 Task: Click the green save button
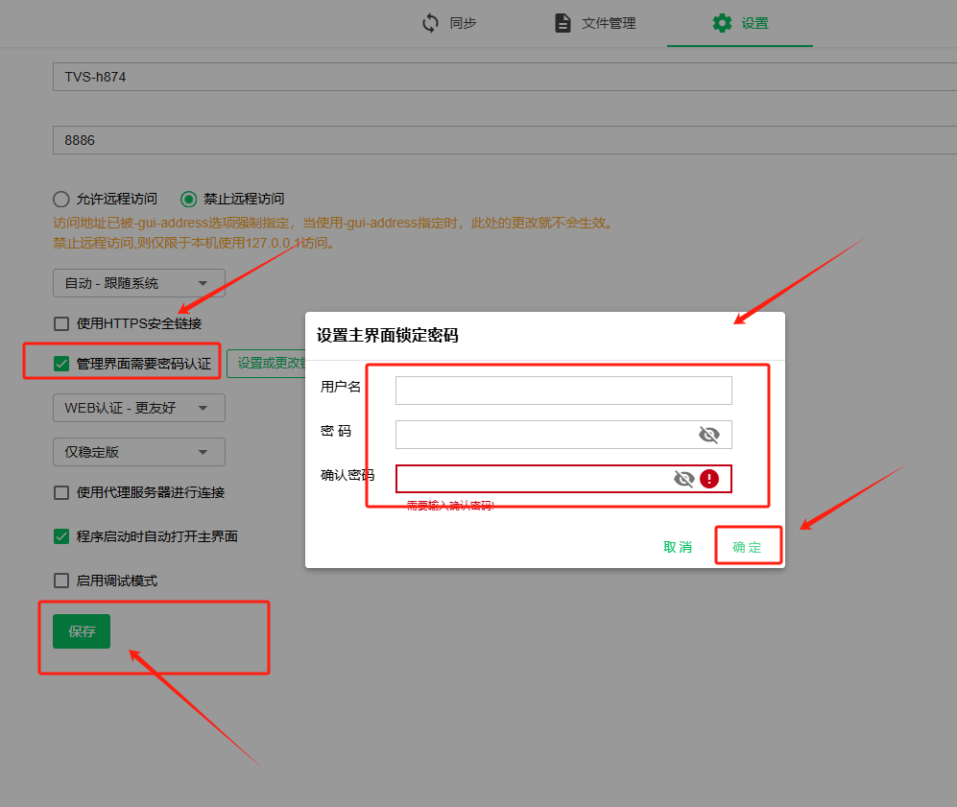click(82, 631)
